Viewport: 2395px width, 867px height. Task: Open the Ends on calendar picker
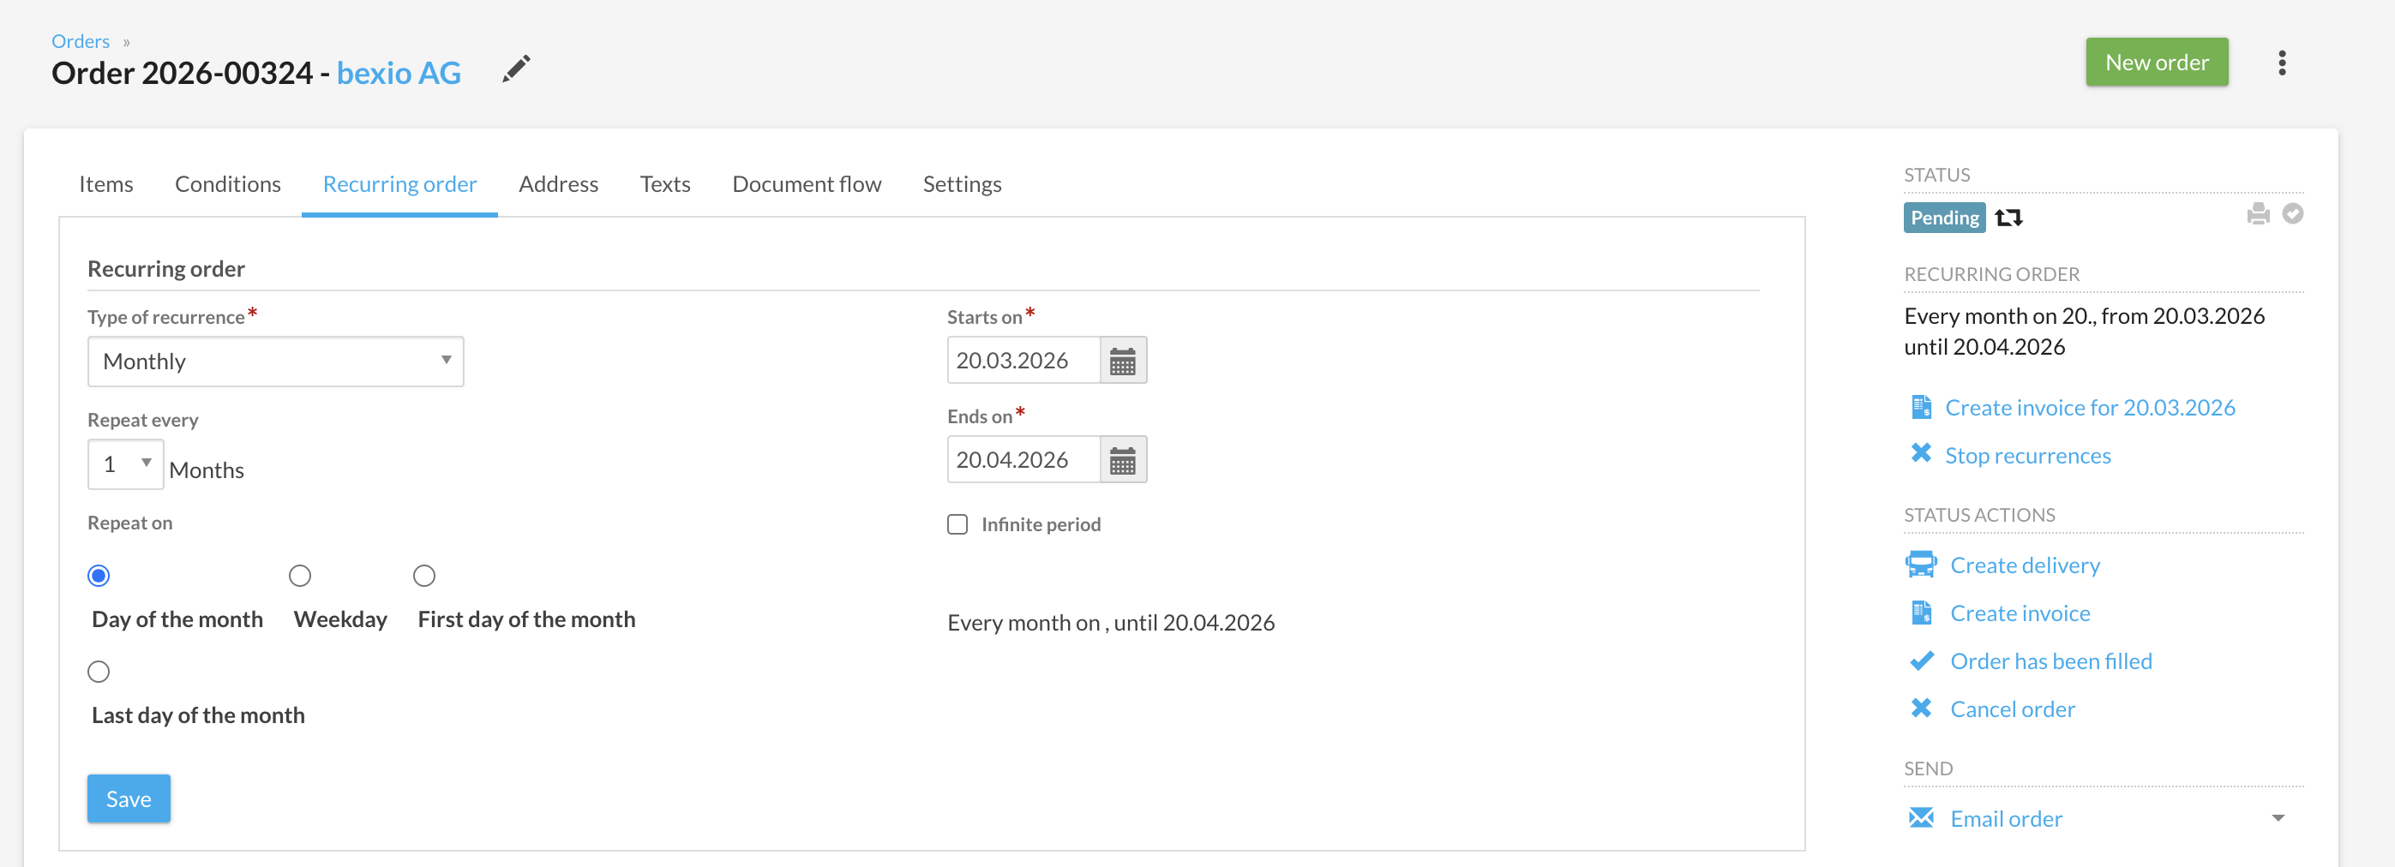click(x=1122, y=460)
